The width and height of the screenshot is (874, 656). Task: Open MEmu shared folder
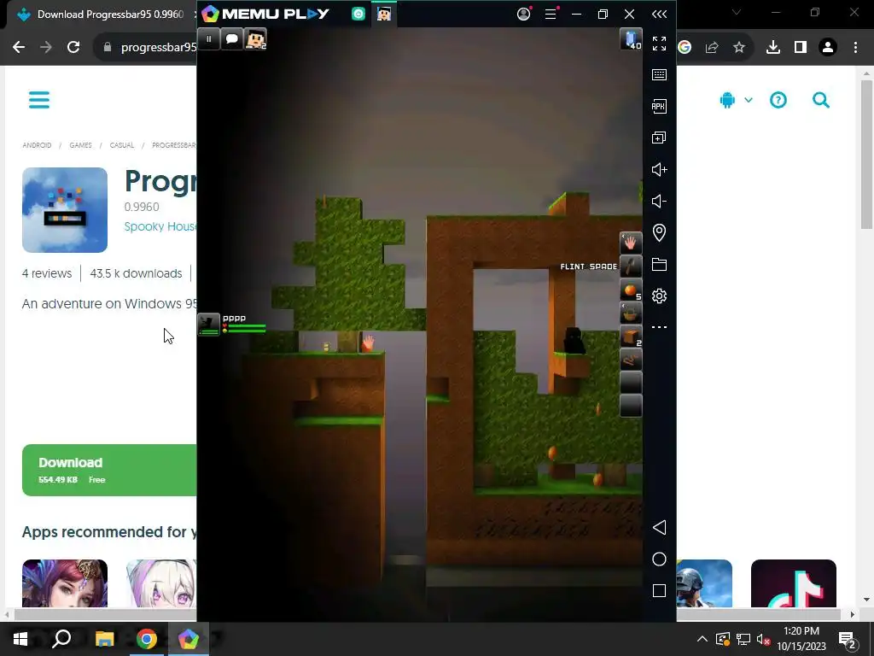(x=659, y=265)
